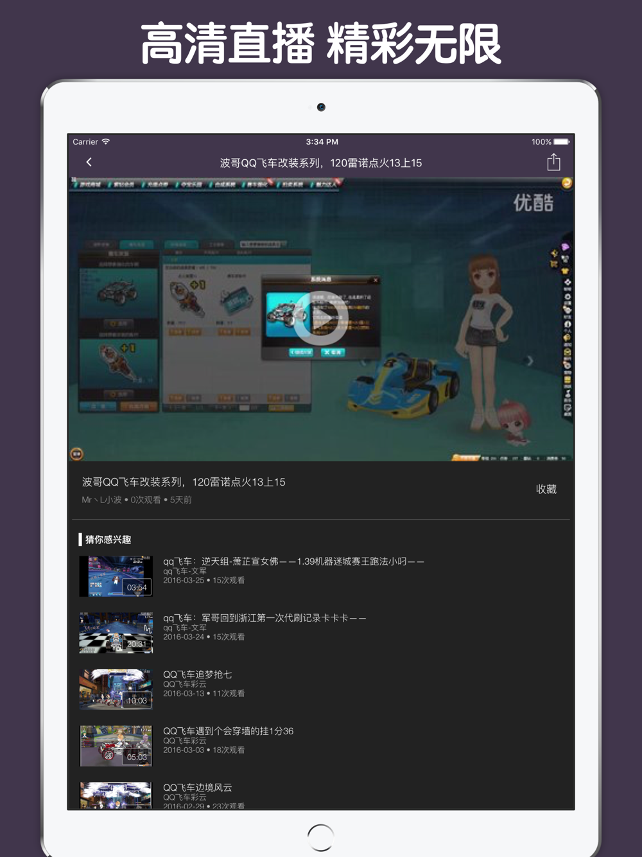
Task: Select video title QQ飞车边境风云
Action: point(197,788)
